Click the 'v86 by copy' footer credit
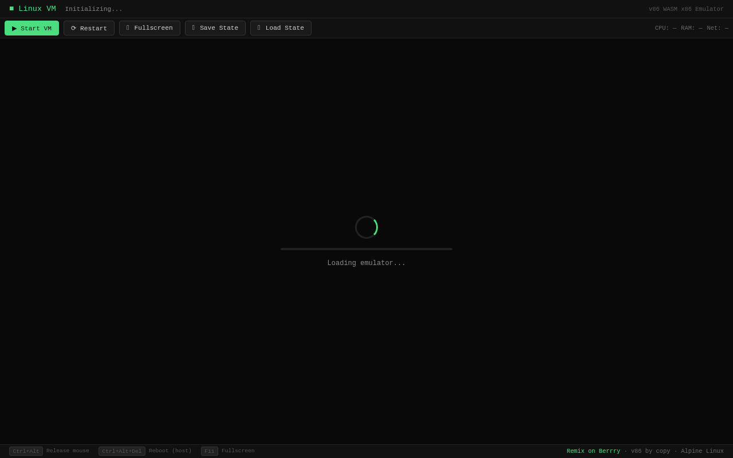 click(651, 451)
